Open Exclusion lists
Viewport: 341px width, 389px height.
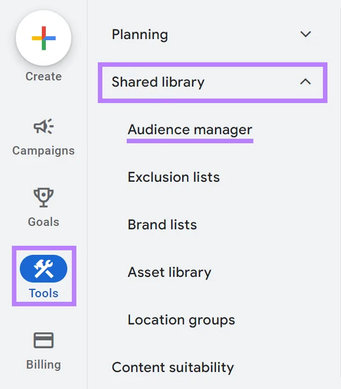tap(174, 177)
